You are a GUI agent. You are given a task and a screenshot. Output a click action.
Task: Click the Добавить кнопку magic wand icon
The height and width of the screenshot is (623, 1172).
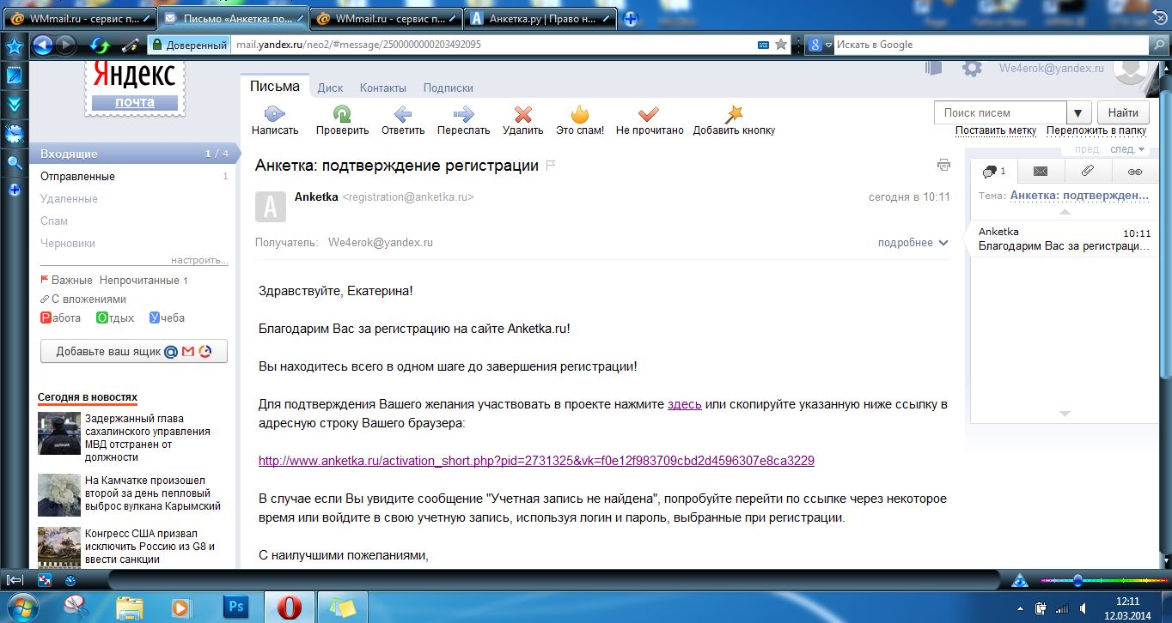tap(734, 113)
